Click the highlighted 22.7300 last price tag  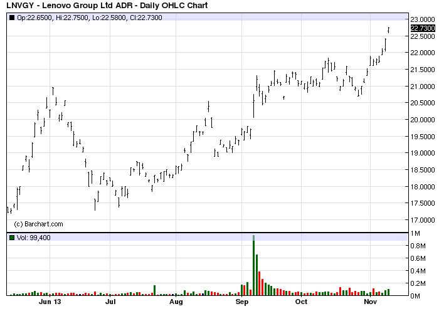(x=423, y=28)
